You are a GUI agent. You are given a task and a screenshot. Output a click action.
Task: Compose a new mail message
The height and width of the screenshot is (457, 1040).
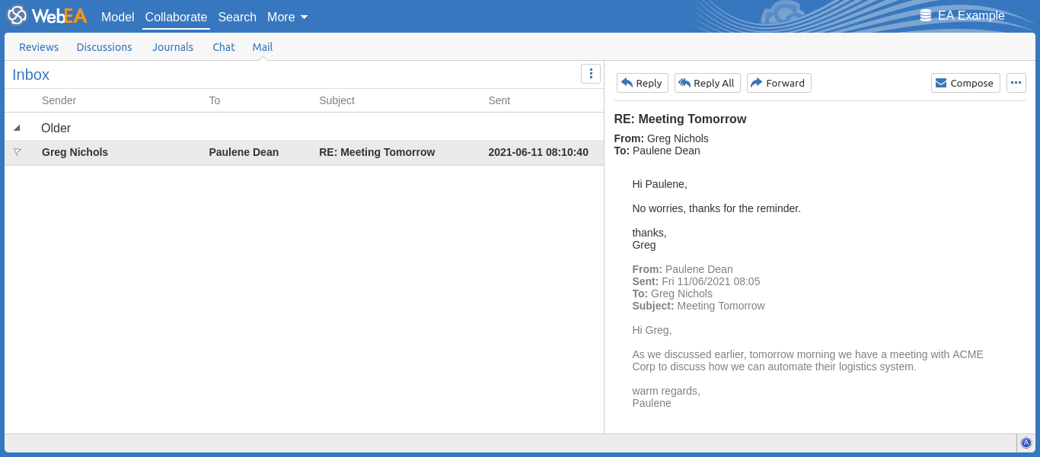point(965,83)
